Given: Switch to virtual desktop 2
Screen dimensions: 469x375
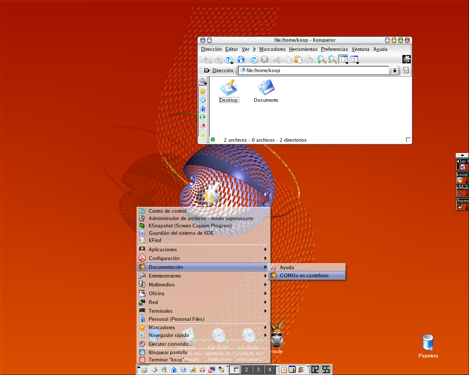Looking at the screenshot, I should (x=246, y=370).
